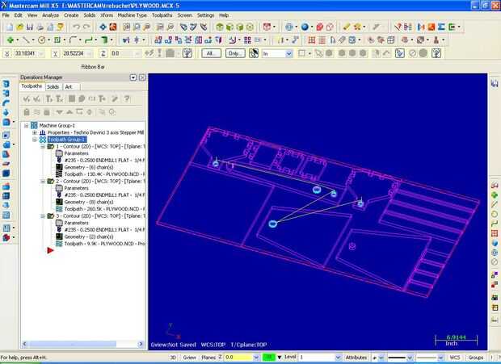This screenshot has width=501, height=364.
Task: Click the Operations Manager help question icon
Action: (127, 99)
